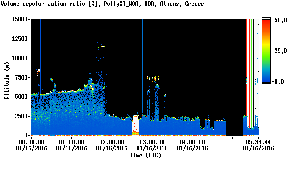Click the chart title mentioning PollyXT_NOA
This screenshot has height=173, width=297.
[102, 4]
